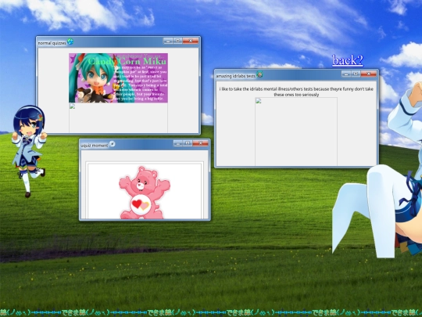The image size is (422, 317).
Task: Follow the "back?" link
Action: click(x=348, y=60)
